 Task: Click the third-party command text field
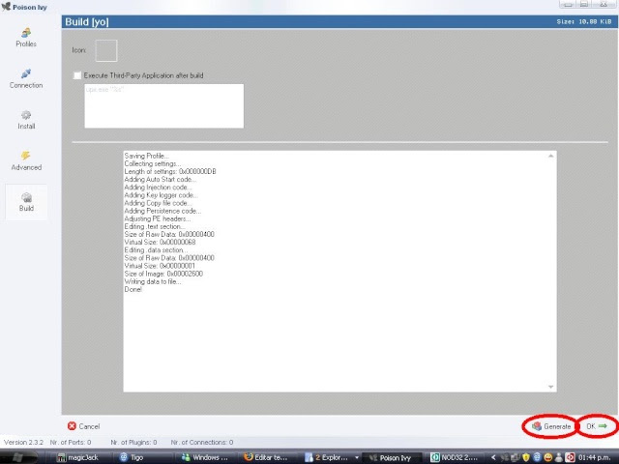(163, 105)
